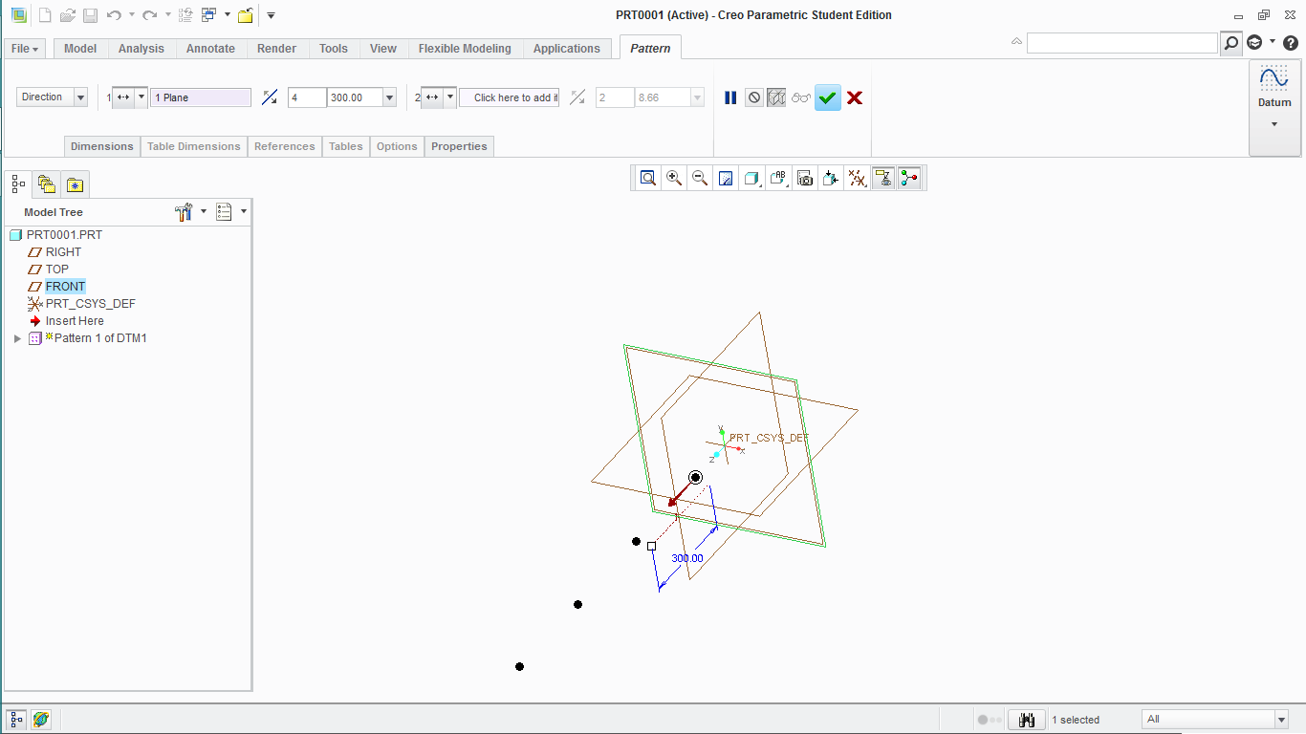Toggle the spin center icon
The image size is (1306, 734).
coord(909,178)
